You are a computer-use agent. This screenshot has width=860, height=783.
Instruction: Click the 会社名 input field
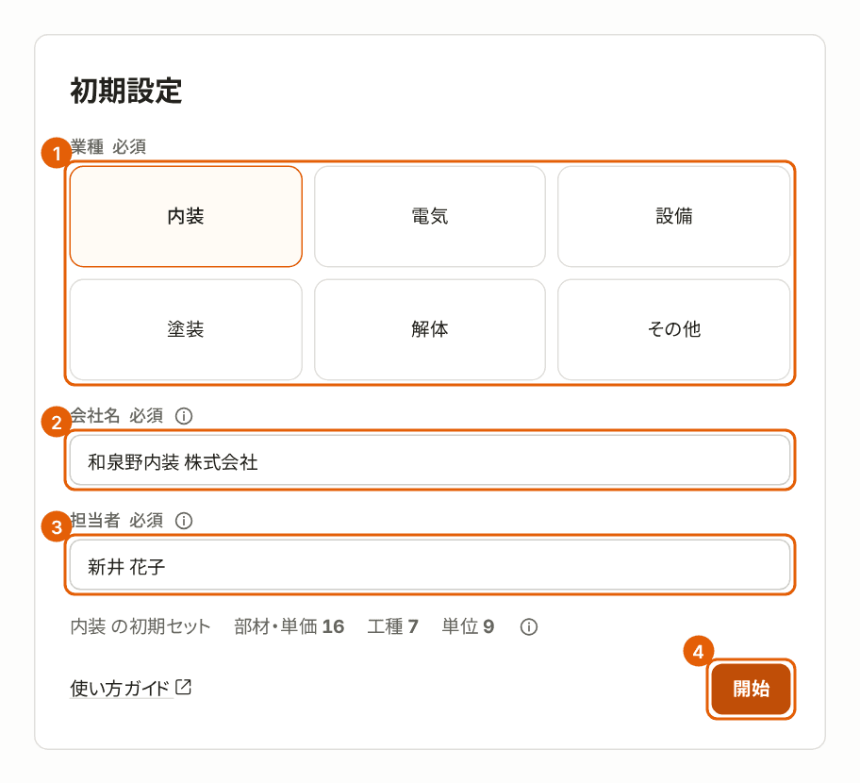tap(430, 460)
